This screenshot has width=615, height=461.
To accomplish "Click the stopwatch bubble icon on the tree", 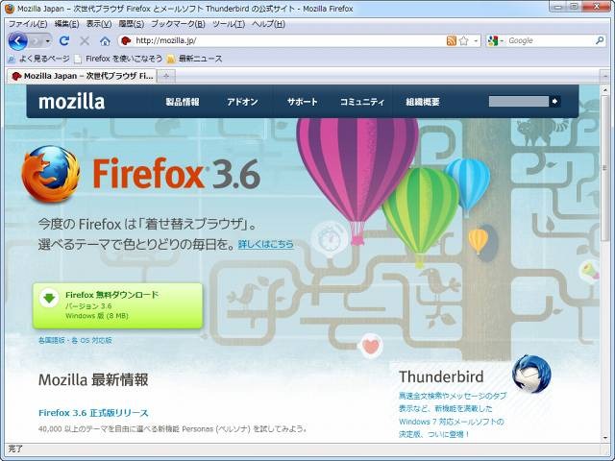I will click(330, 238).
